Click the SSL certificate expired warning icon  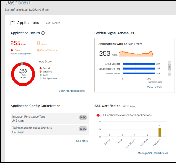98,115
